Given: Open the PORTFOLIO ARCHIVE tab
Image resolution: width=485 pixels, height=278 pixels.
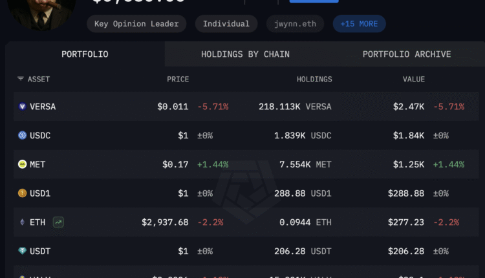Looking at the screenshot, I should click(x=407, y=54).
